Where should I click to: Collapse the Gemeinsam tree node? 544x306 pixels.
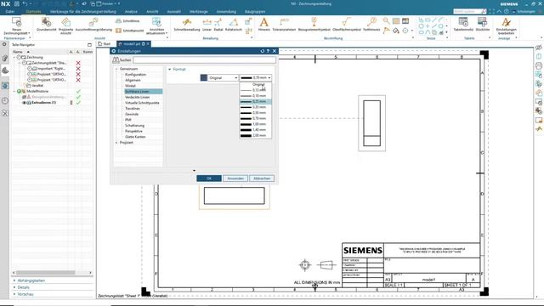tap(116, 69)
